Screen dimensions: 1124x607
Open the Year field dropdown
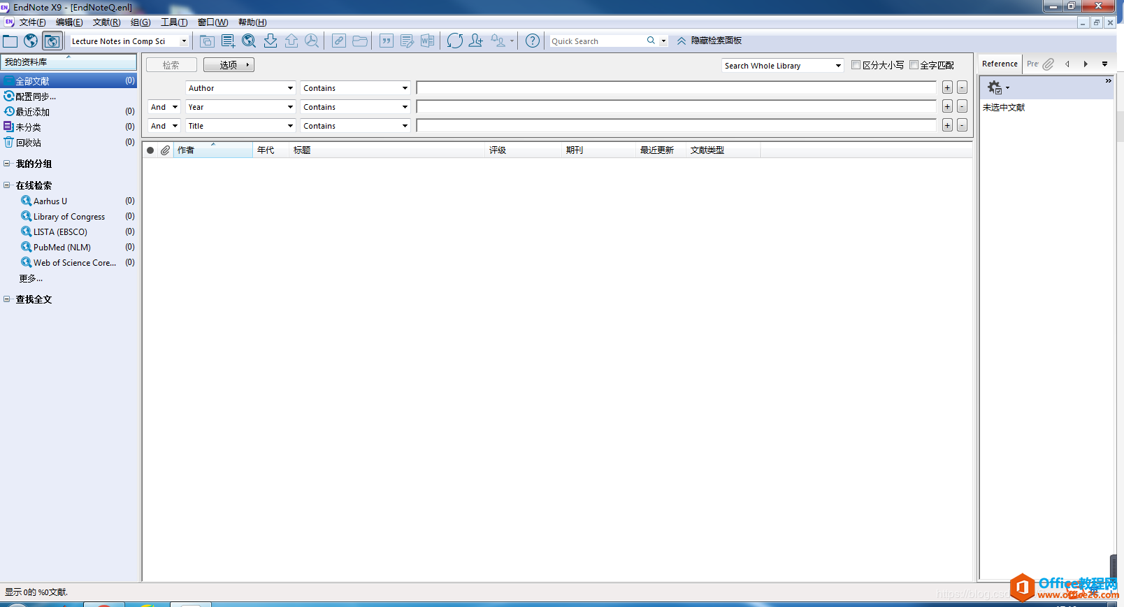point(240,107)
